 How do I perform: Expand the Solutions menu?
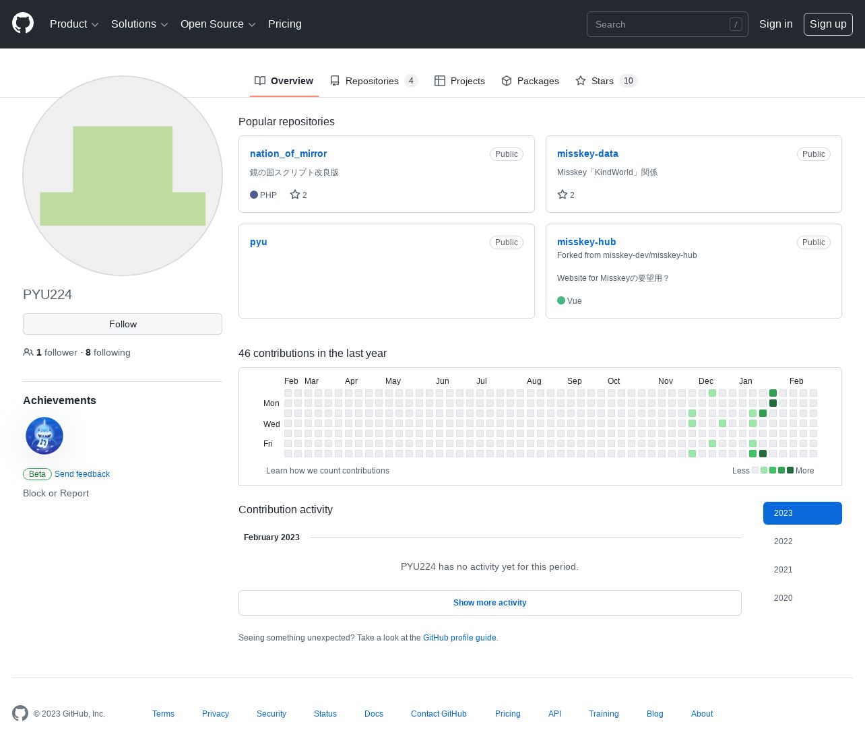[139, 24]
